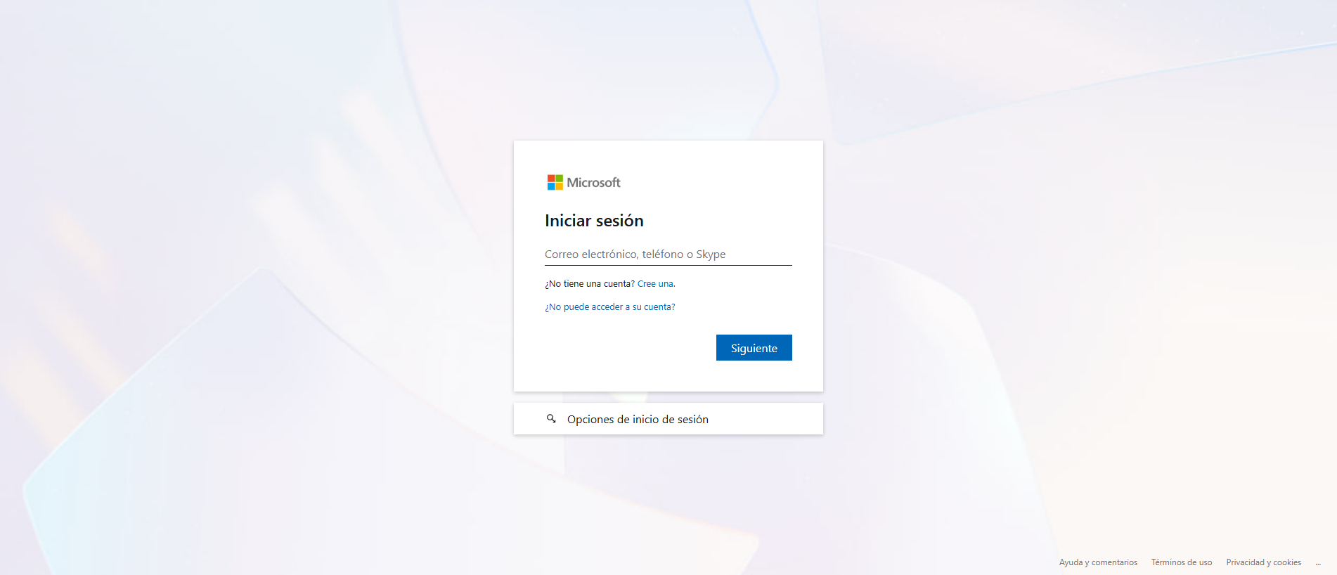This screenshot has width=1337, height=575.
Task: Open 'Términos de uso' footer link
Action: (x=1181, y=562)
